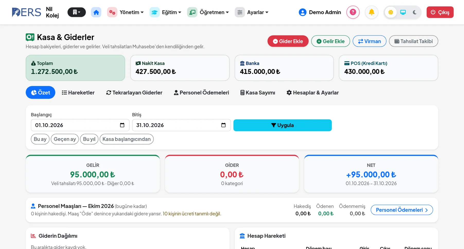Expand the Yönetim menu

point(132,12)
